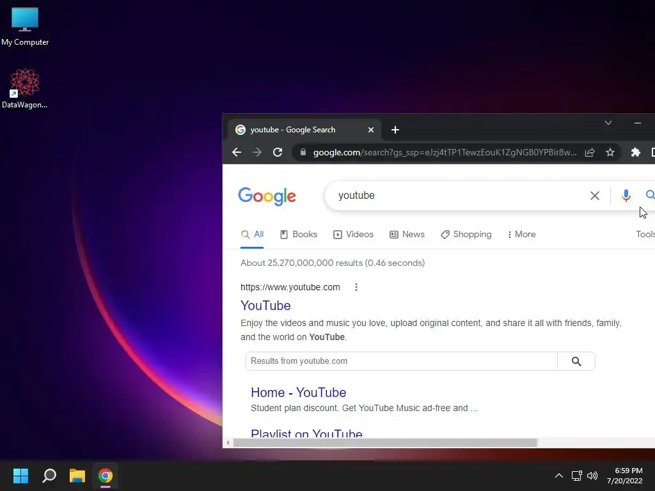Open clock showing 6:59 PM

[624, 476]
